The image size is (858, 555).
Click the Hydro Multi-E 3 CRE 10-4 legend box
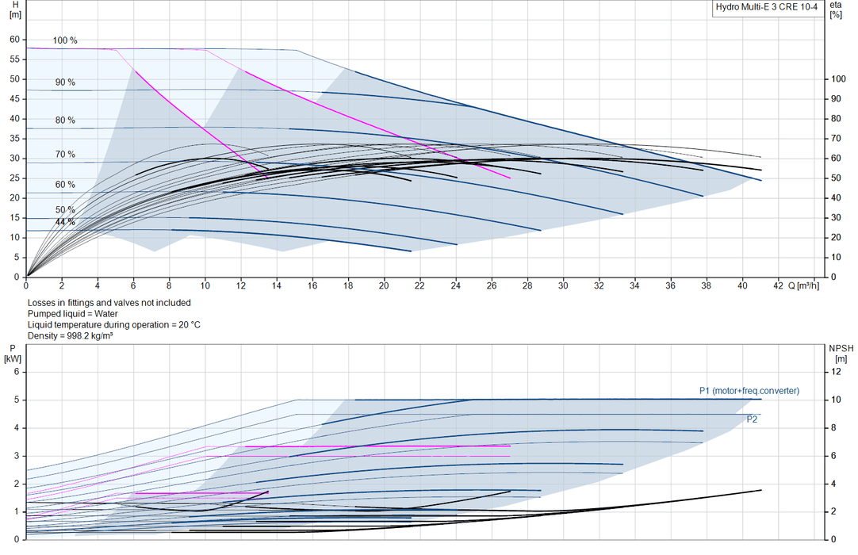[767, 8]
